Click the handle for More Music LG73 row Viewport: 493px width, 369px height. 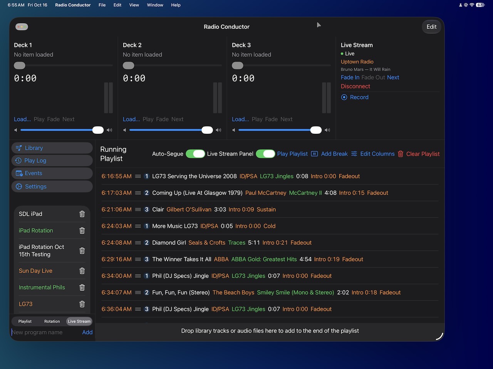coord(138,226)
